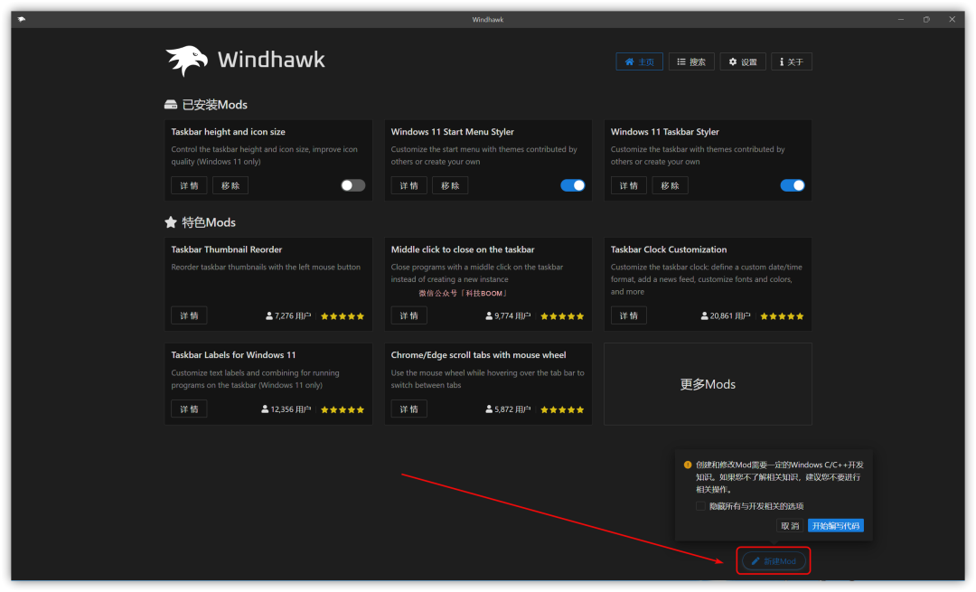Open details for Chrome/Edge scroll tabs mod

(408, 409)
